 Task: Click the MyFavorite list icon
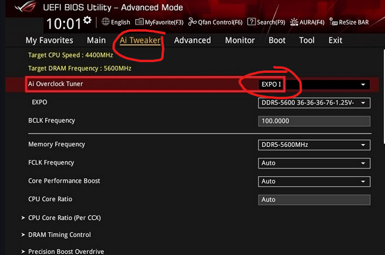(x=139, y=22)
